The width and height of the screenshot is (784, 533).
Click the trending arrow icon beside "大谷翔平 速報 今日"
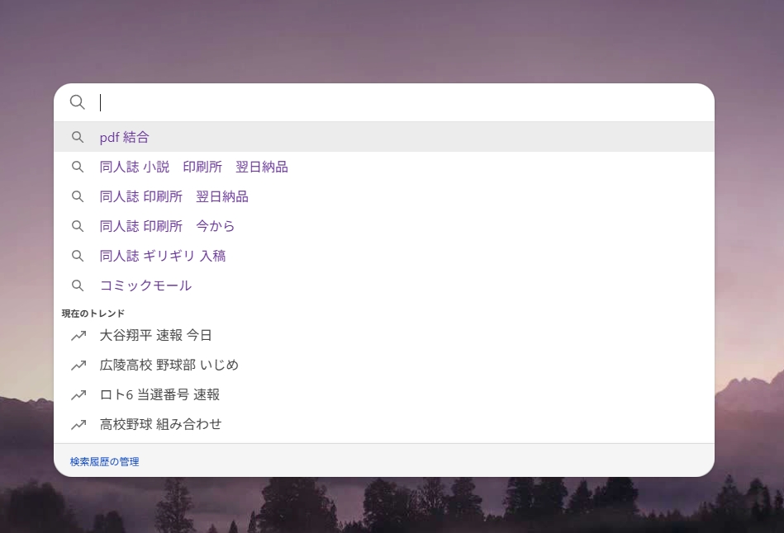78,335
